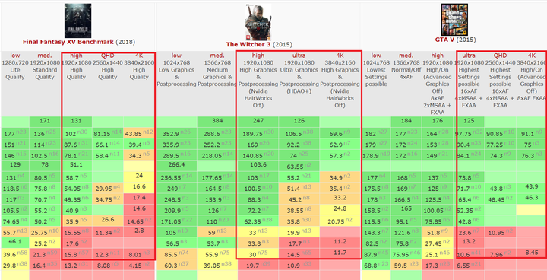Image resolution: width=547 pixels, height=280 pixels.
Task: Click the cell showing 176
Action: [438, 121]
